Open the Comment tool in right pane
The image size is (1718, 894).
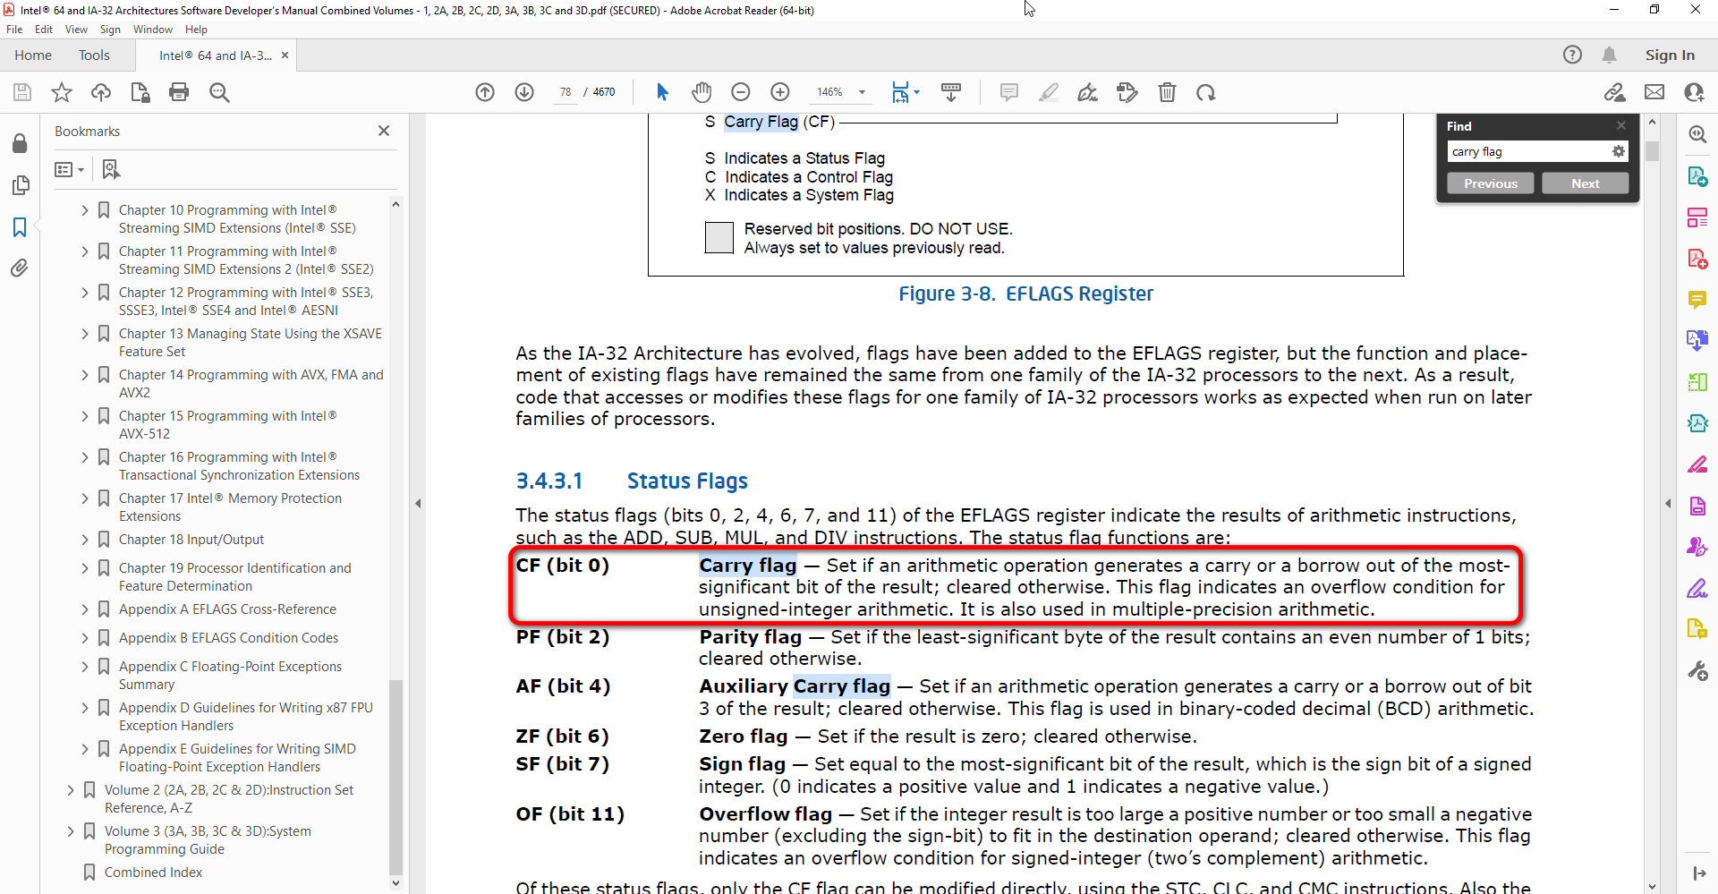click(x=1697, y=299)
